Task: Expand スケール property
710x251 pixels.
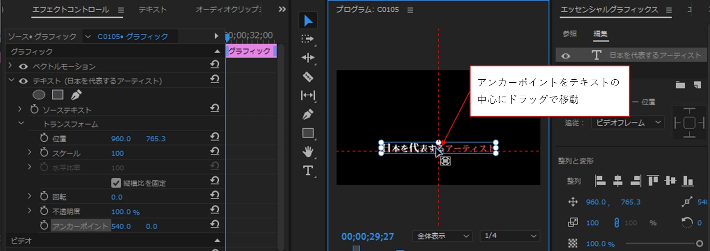Action: 30,152
